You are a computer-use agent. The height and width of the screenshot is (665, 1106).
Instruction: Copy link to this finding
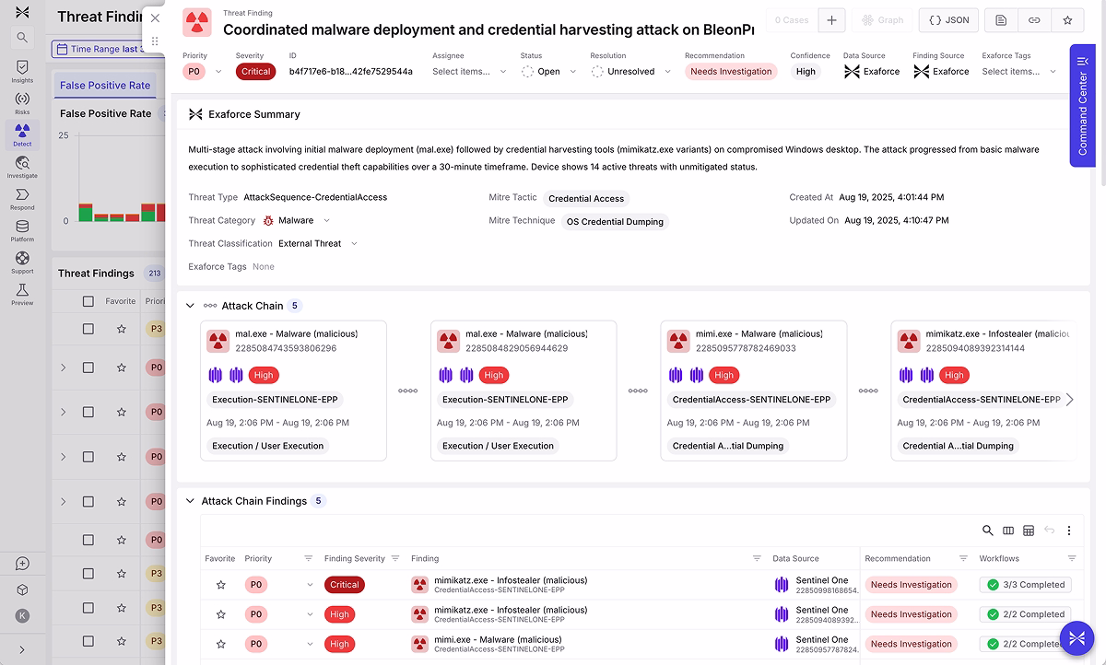[x=1034, y=20]
